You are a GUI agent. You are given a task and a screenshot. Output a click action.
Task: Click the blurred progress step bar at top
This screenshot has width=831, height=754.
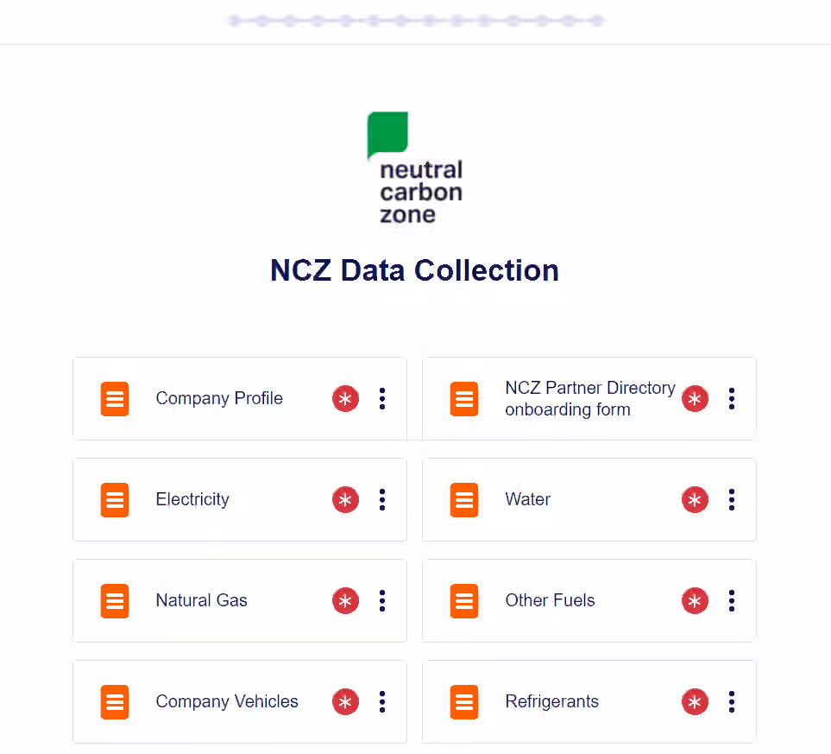416,21
